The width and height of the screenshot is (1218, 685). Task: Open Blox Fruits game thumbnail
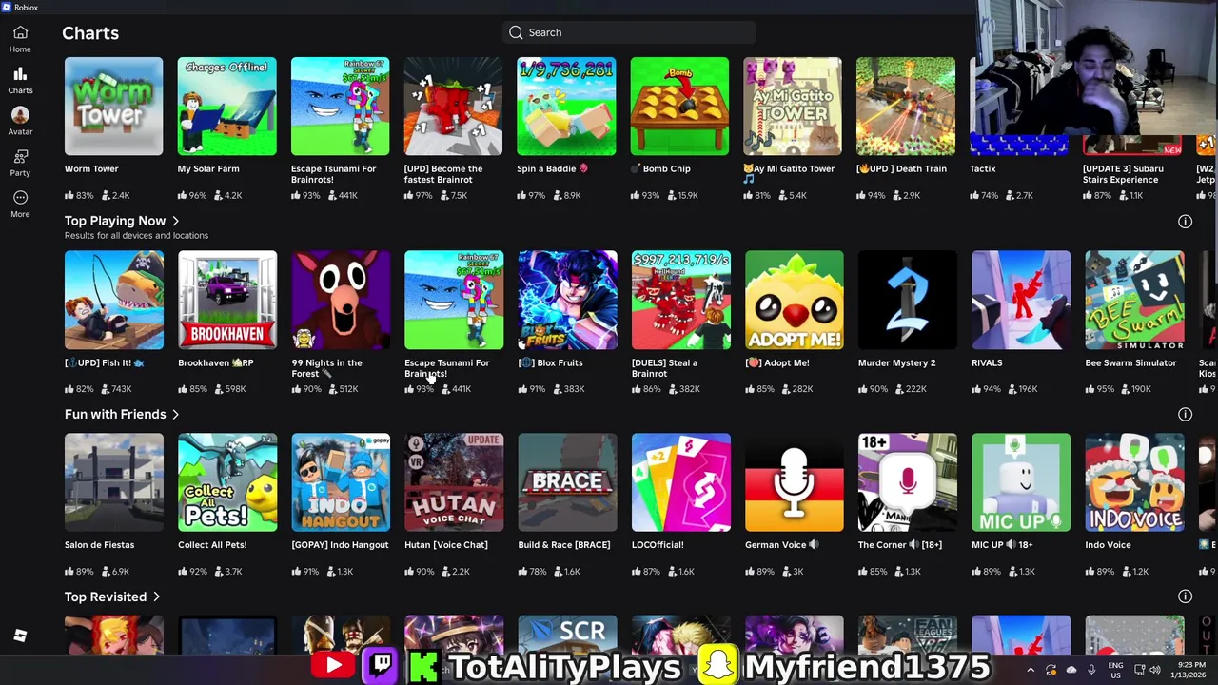coord(567,300)
